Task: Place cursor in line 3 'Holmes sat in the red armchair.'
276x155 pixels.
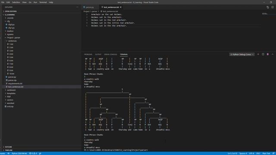Action: point(109,20)
